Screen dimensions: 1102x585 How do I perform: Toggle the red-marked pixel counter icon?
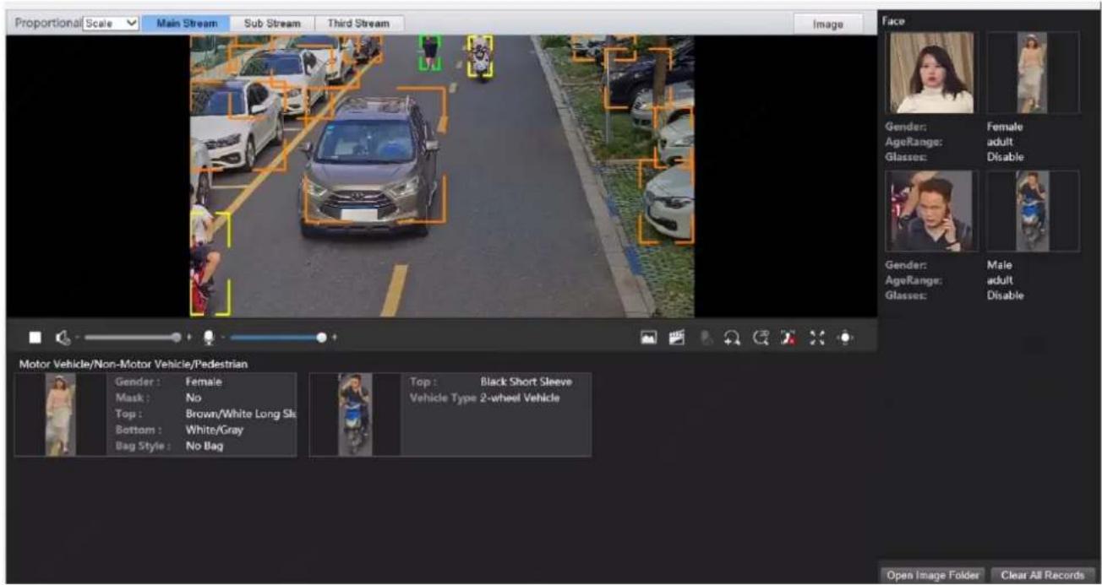(789, 337)
